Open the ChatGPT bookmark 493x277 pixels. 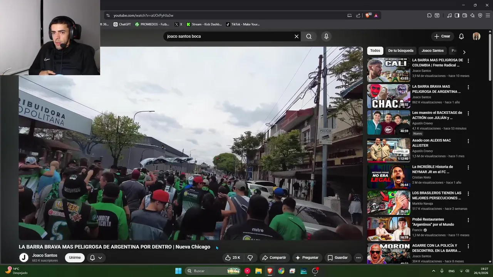122,24
